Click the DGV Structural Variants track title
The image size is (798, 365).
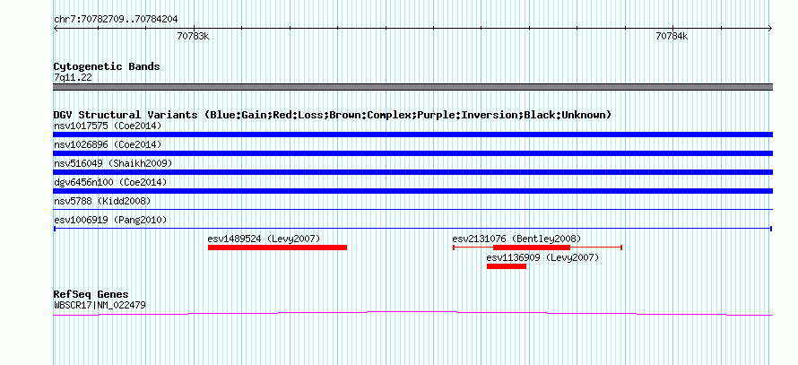pyautogui.click(x=333, y=115)
